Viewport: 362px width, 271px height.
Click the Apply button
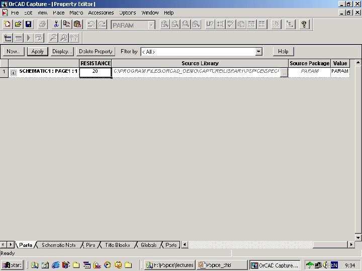pyautogui.click(x=37, y=51)
